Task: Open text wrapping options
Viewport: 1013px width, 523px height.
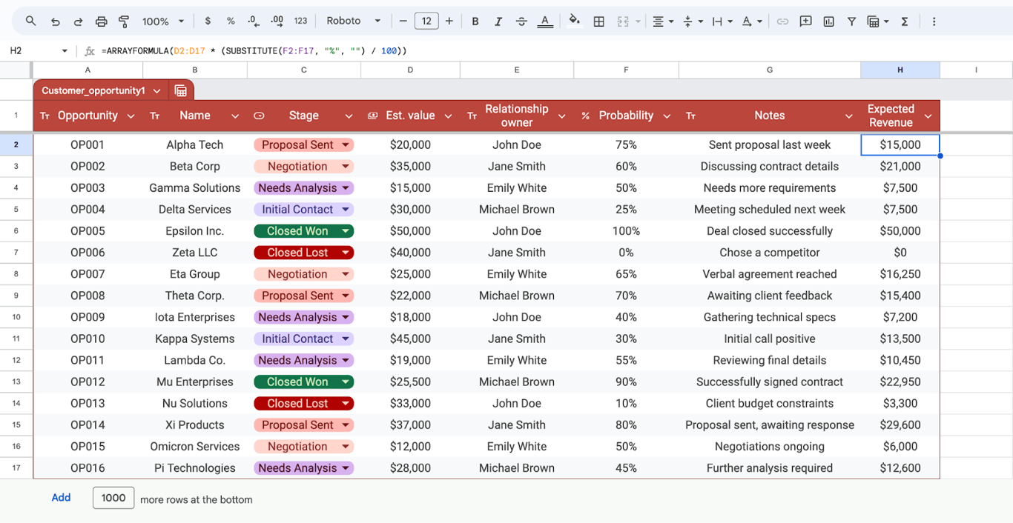Action: (722, 21)
